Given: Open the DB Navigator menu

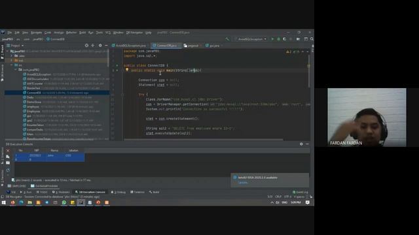Looking at the screenshot, I should click(x=134, y=33).
